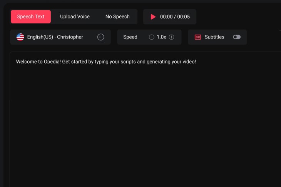Toggle the Subtitles switch on
Viewport: 281px width, 187px height.
(237, 37)
